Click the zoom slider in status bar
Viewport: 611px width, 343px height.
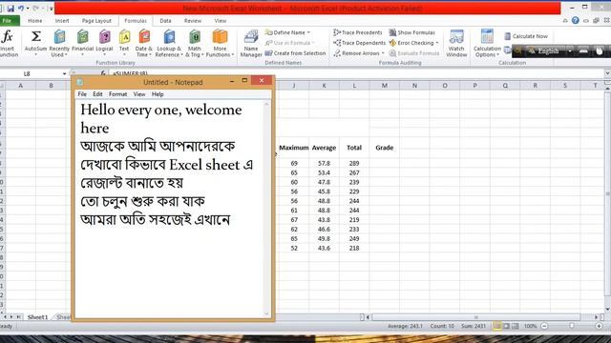[x=572, y=326]
